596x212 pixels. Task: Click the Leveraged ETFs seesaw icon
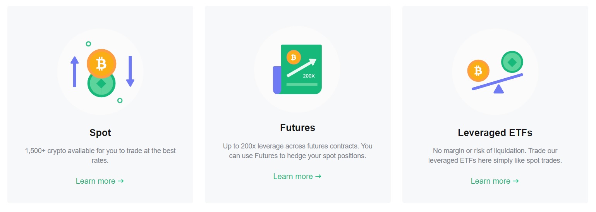click(x=495, y=71)
